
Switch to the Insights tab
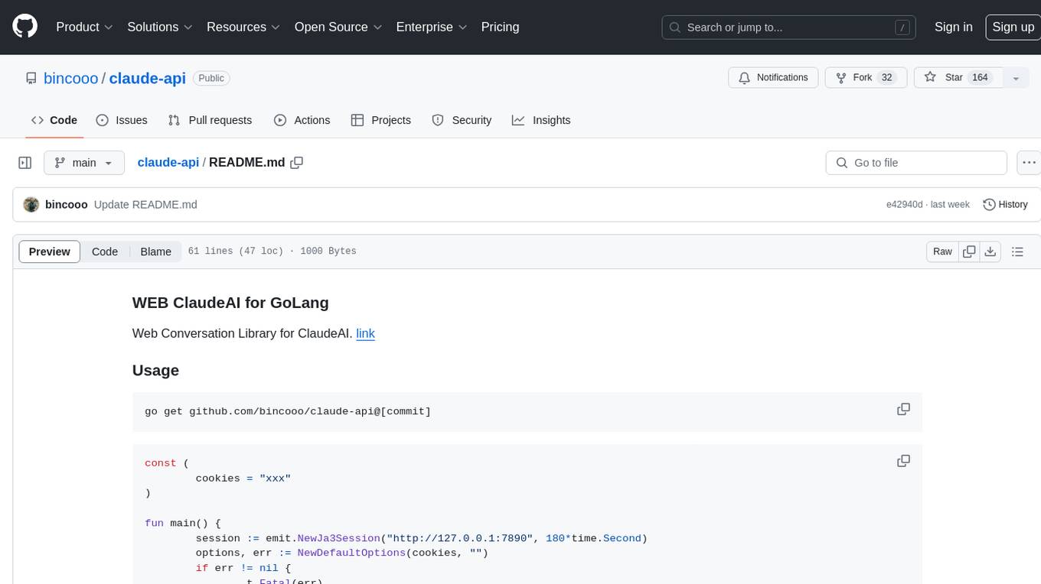coord(541,120)
